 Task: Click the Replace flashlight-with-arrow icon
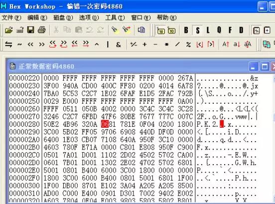[127, 30]
